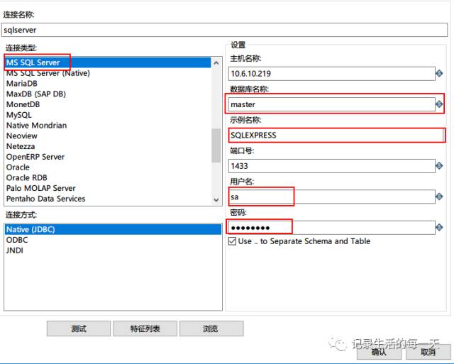The width and height of the screenshot is (454, 364).
Task: Click the 测试 (Test) button
Action: [79, 329]
